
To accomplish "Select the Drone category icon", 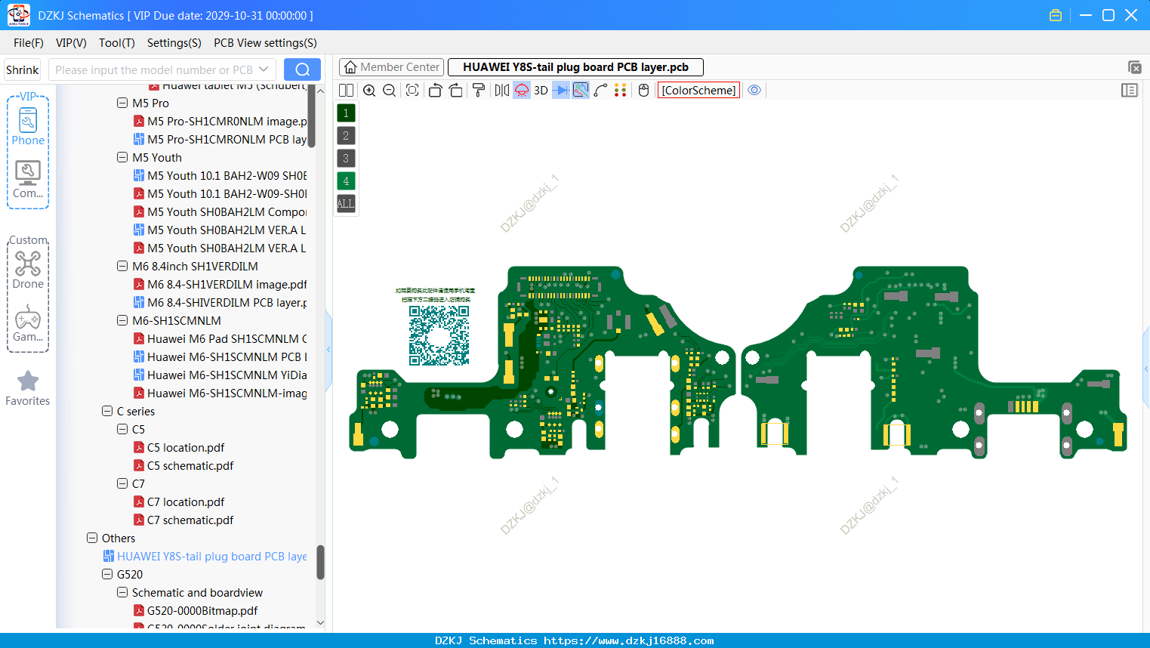I will pyautogui.click(x=28, y=270).
